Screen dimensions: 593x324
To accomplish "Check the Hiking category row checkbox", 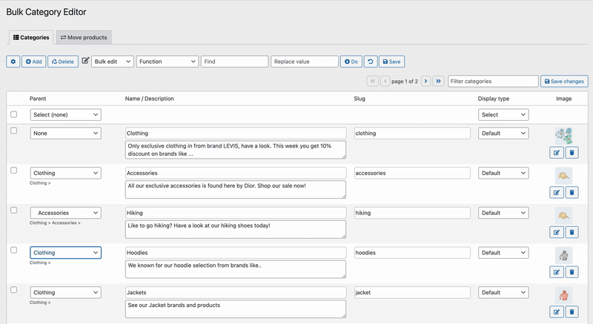I will [14, 210].
